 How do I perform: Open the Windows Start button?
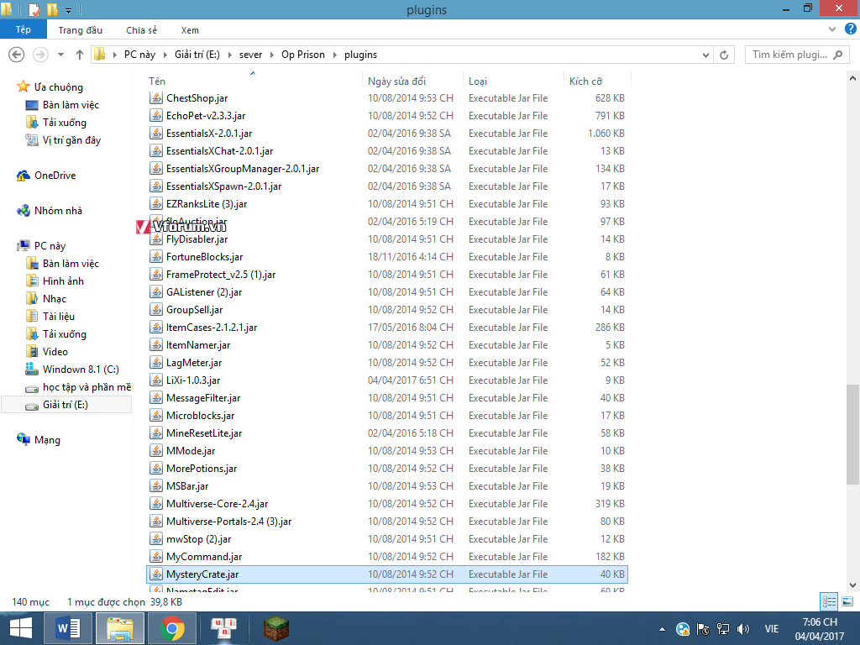click(x=20, y=628)
